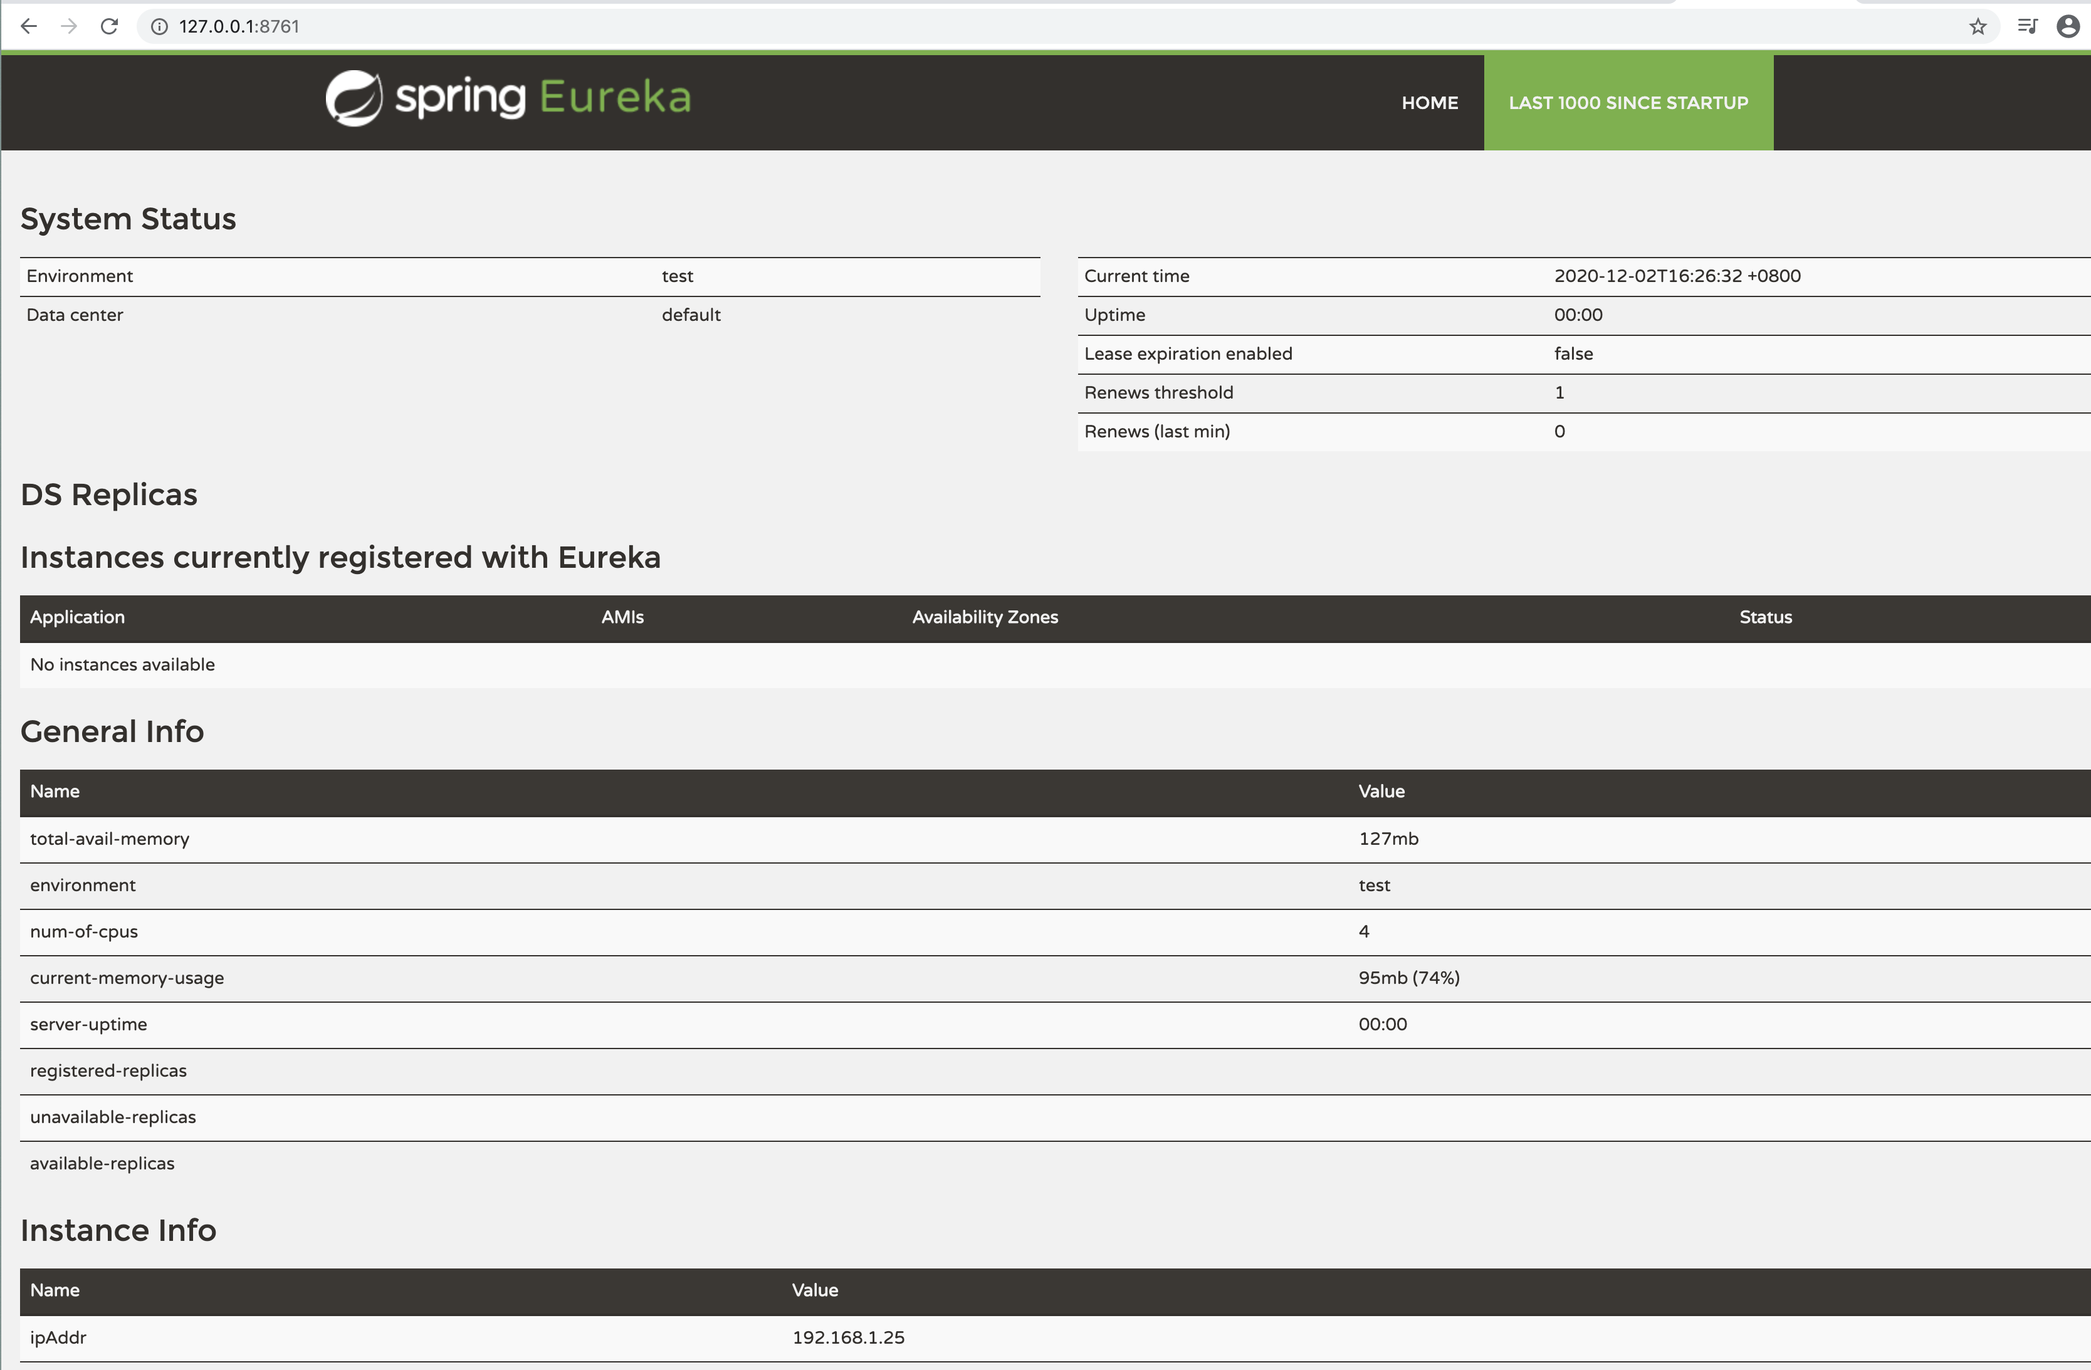Click the site info icon in address bar
Screen dimensions: 2091x1370
tap(159, 26)
